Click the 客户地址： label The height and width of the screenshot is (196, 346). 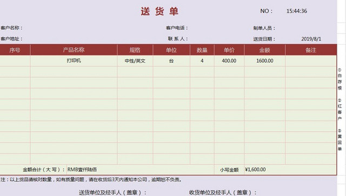tap(11, 39)
